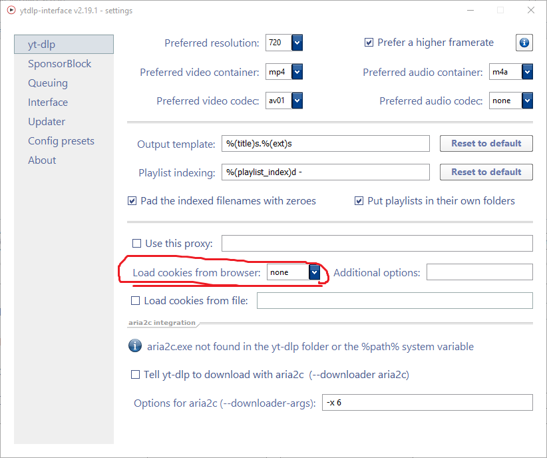Click the Additional options input field
This screenshot has height=458, width=547.
coord(480,272)
